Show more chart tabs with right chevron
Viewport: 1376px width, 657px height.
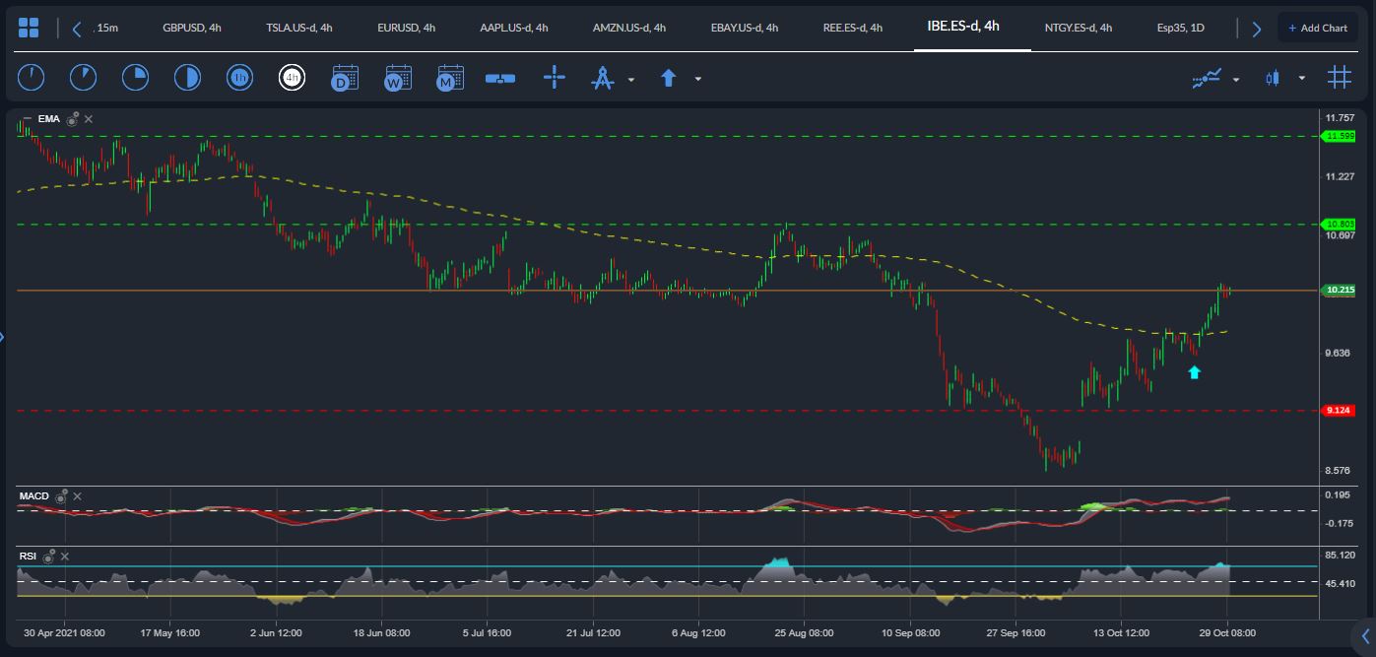pos(1256,29)
